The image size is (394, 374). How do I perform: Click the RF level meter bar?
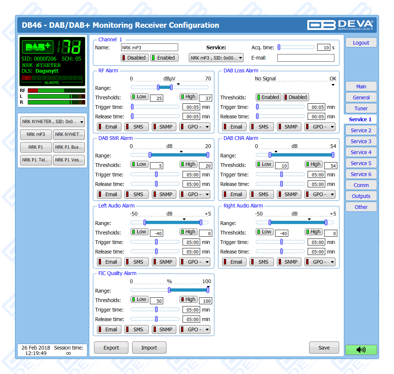[56, 91]
